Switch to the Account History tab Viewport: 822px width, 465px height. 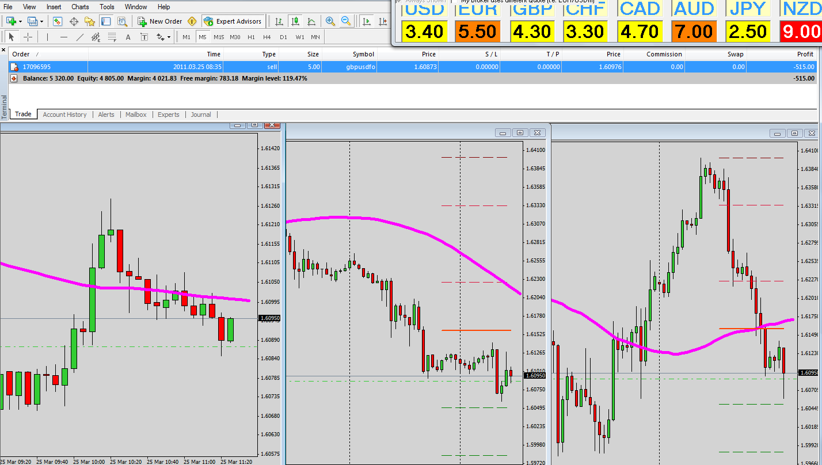(x=64, y=115)
